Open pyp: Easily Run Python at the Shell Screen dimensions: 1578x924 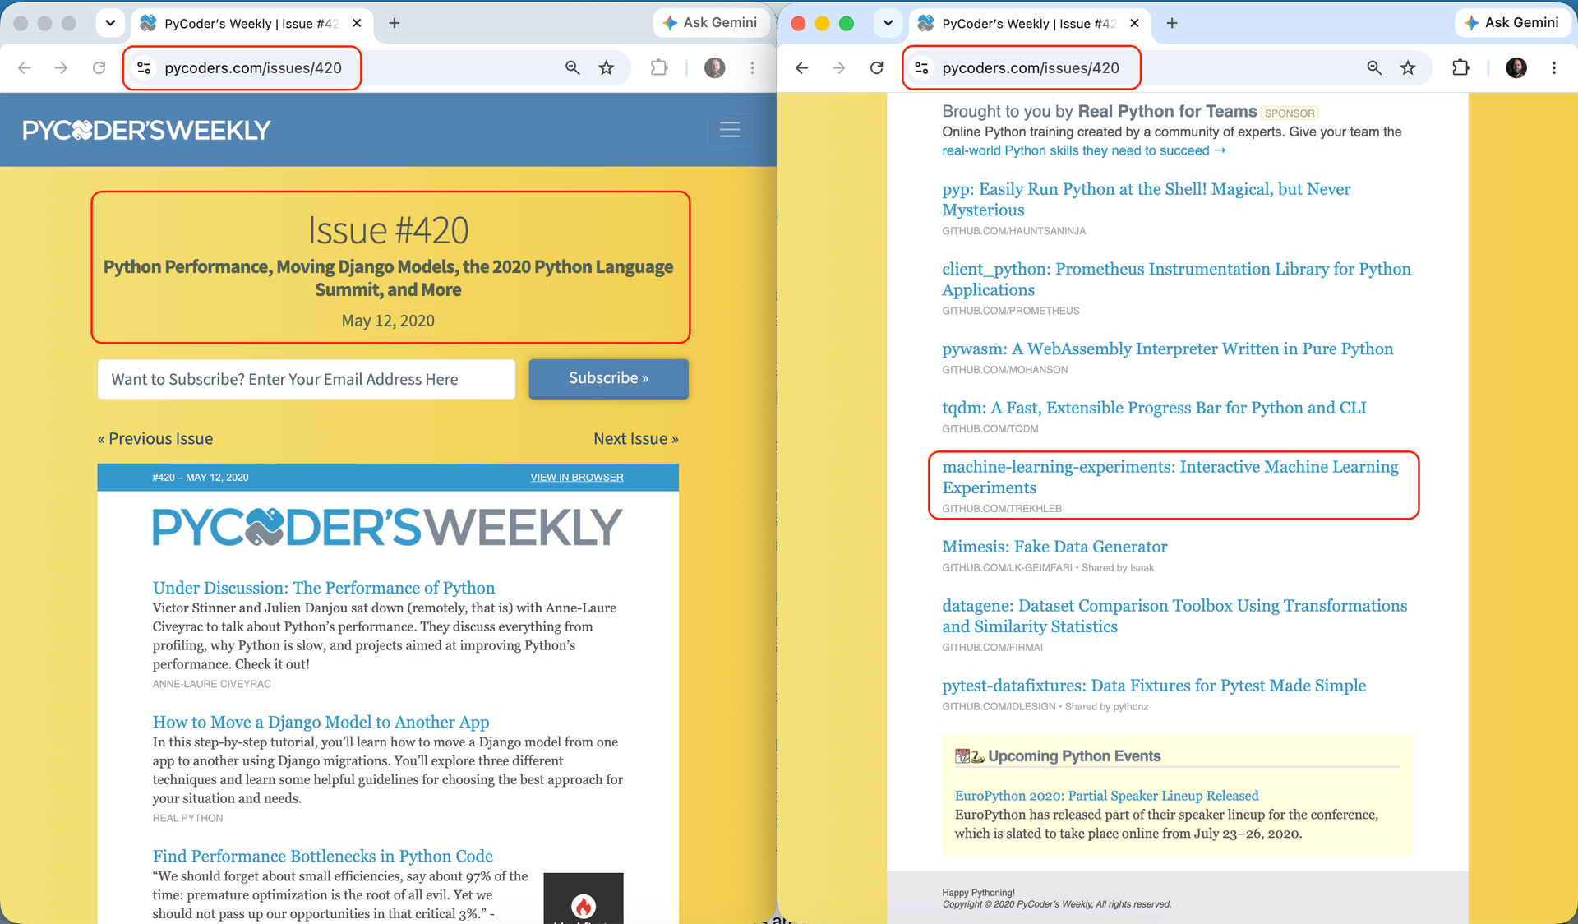click(x=1147, y=200)
